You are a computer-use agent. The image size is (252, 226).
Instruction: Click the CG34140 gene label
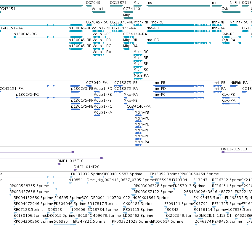point(131,9)
